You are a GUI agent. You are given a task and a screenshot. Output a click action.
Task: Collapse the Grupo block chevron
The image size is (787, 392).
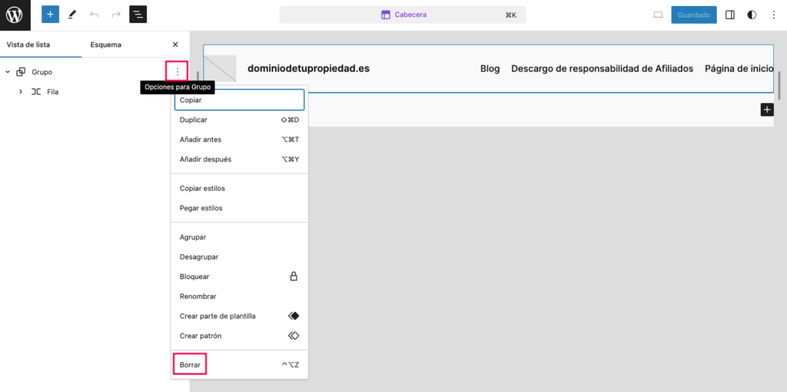pyautogui.click(x=8, y=71)
